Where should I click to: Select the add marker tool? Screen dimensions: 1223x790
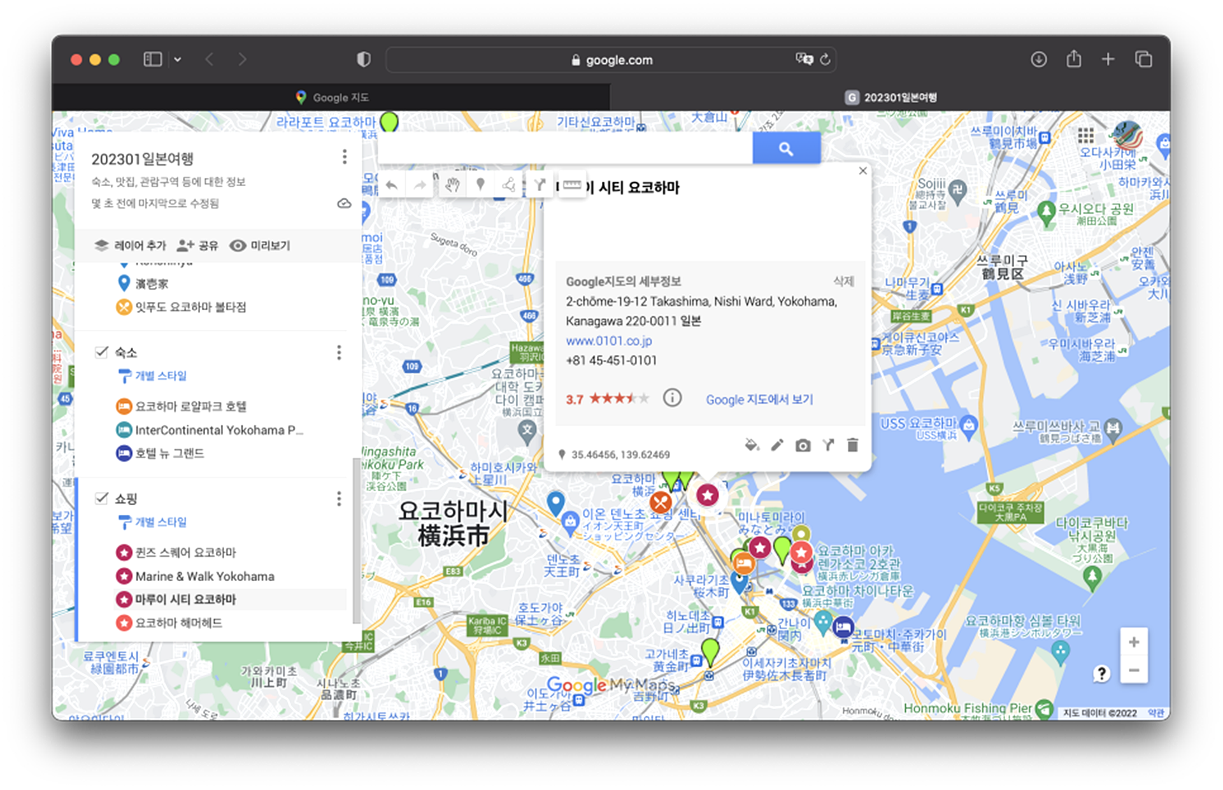pos(480,185)
